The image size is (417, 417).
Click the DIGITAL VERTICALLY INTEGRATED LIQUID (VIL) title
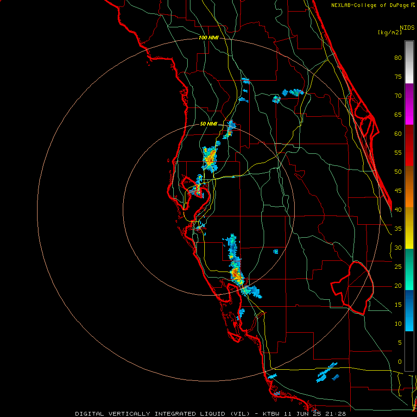click(x=163, y=414)
